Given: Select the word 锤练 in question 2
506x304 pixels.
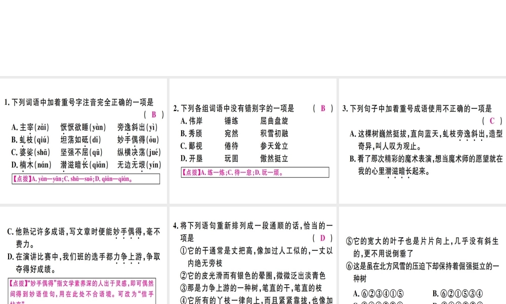Looking at the screenshot, I should pyautogui.click(x=231, y=121).
